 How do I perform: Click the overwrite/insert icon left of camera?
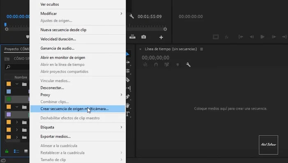(x=132, y=37)
